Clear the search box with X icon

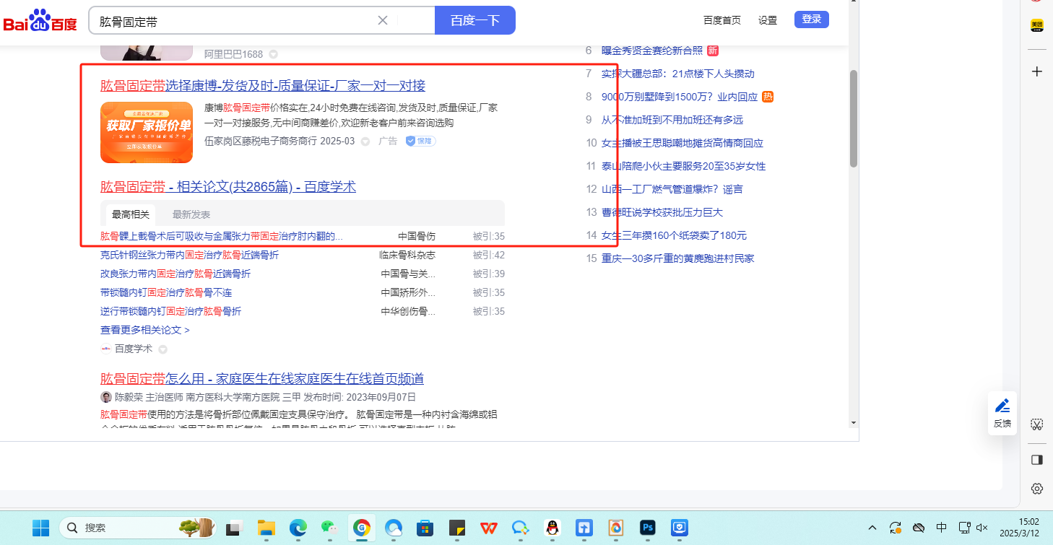pos(383,20)
